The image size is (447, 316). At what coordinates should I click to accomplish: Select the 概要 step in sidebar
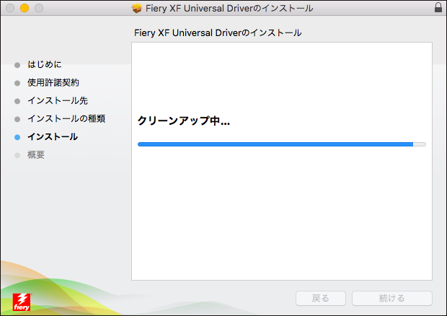click(x=36, y=155)
